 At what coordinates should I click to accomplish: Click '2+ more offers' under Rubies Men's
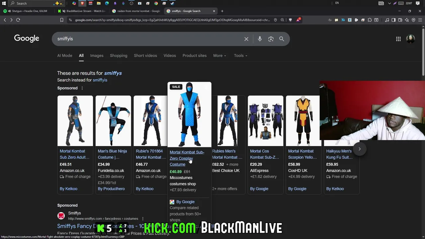[x=224, y=189]
